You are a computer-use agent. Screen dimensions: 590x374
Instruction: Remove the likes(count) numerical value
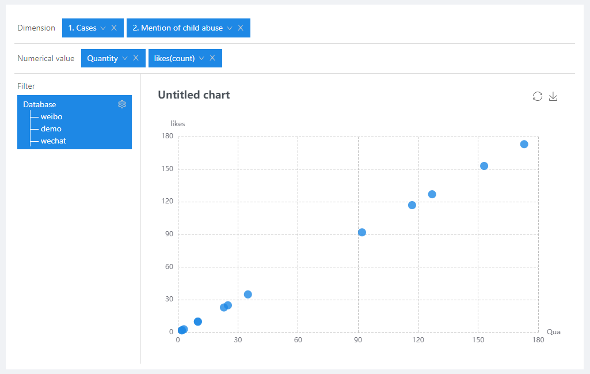[212, 58]
